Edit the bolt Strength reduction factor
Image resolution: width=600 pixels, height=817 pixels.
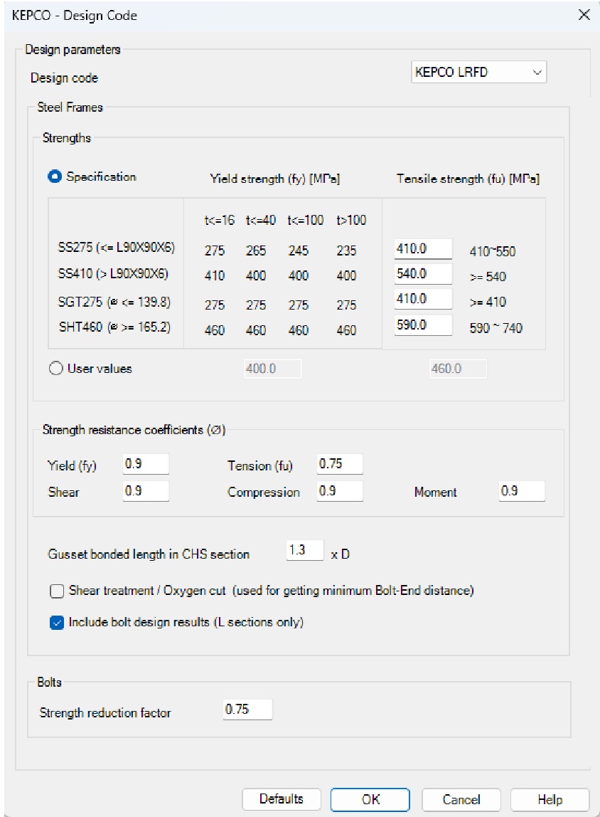tap(247, 710)
